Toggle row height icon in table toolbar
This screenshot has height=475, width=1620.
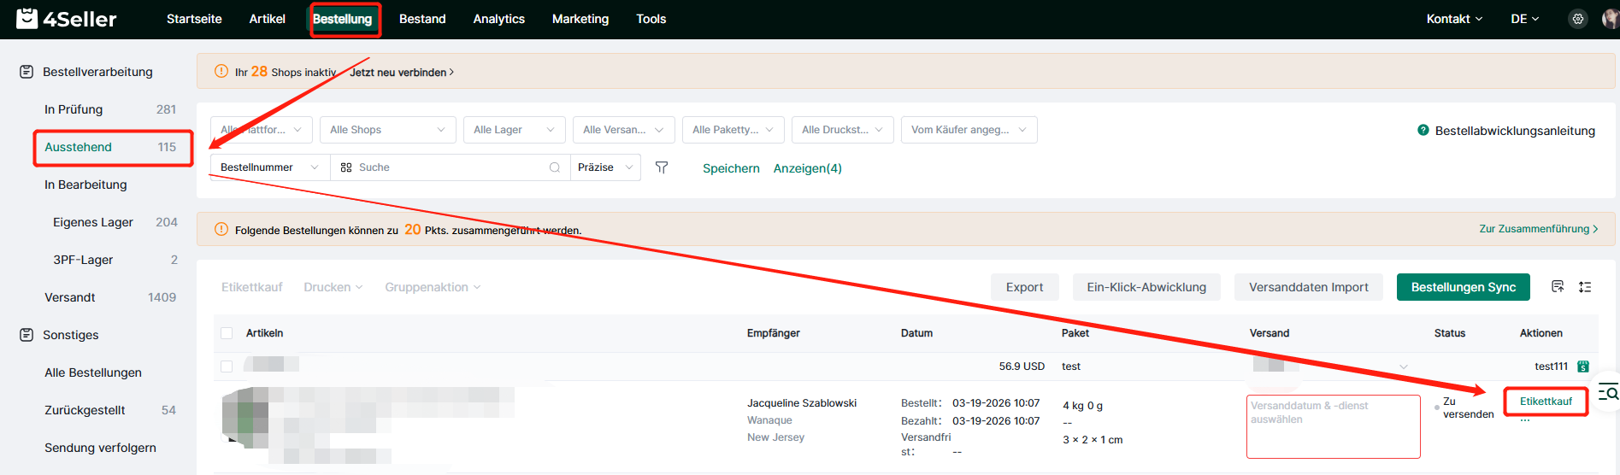point(1585,287)
